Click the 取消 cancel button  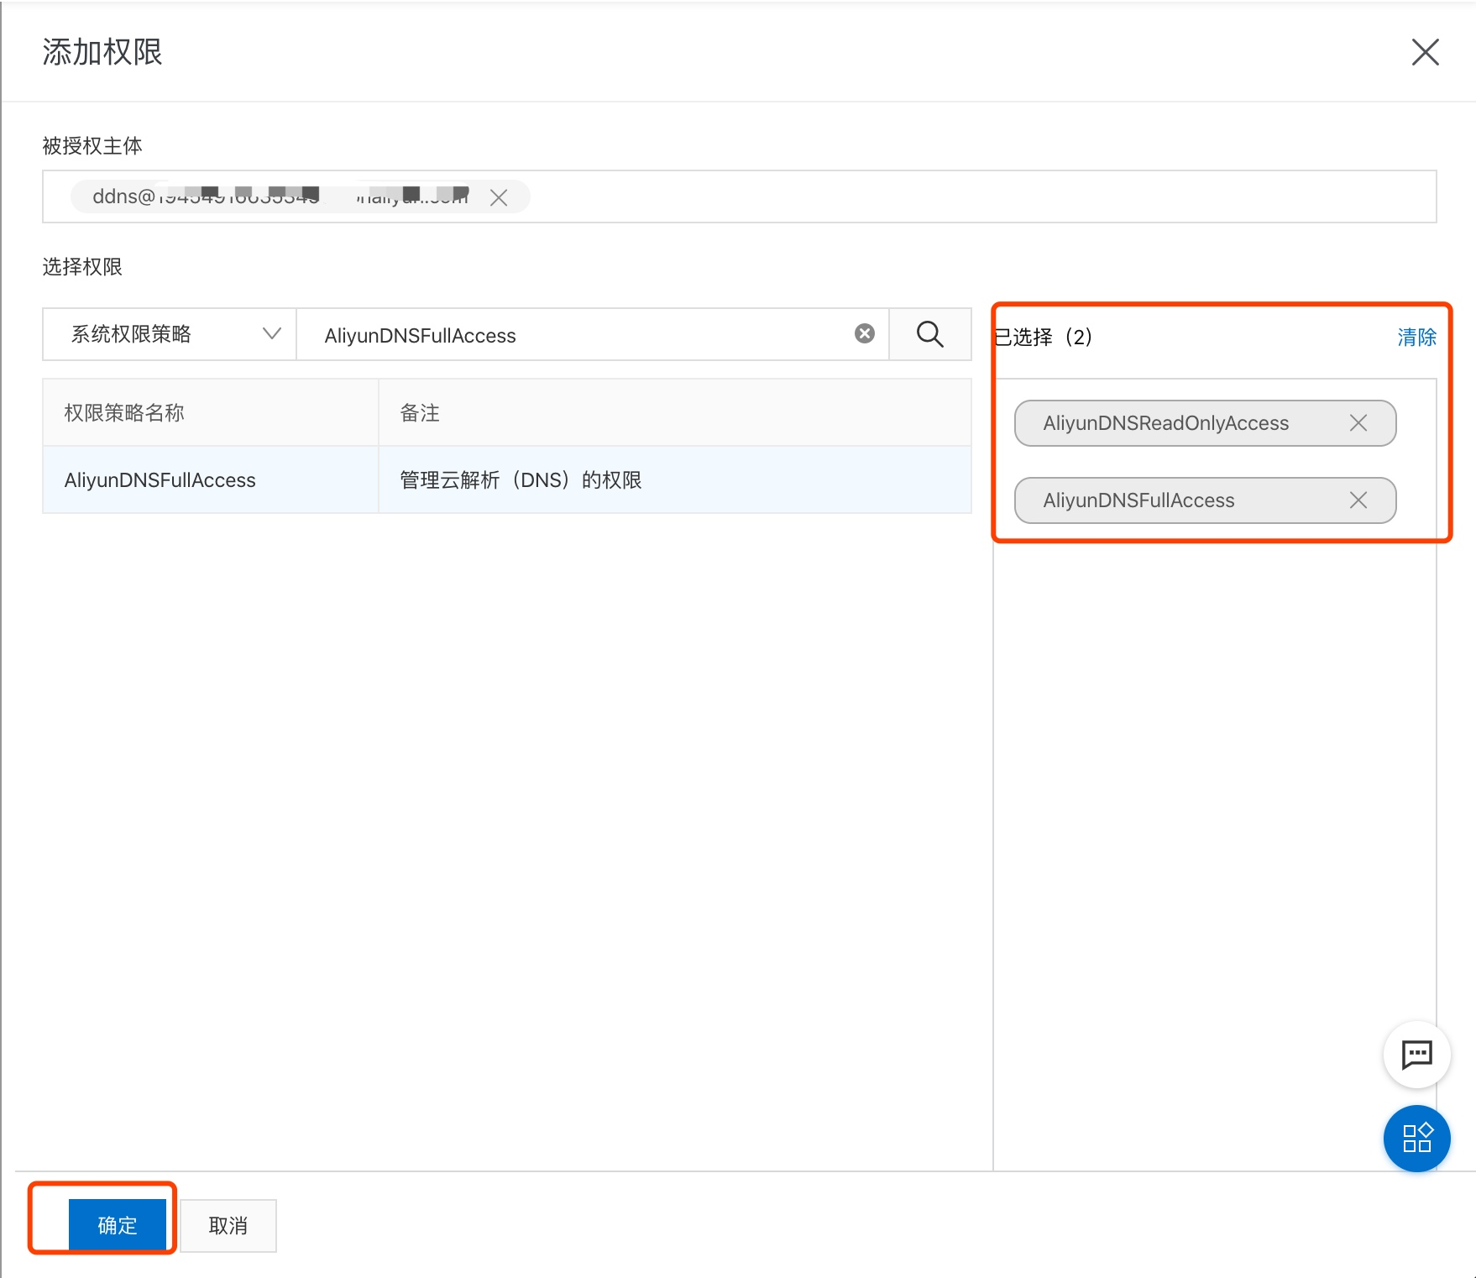pyautogui.click(x=228, y=1225)
